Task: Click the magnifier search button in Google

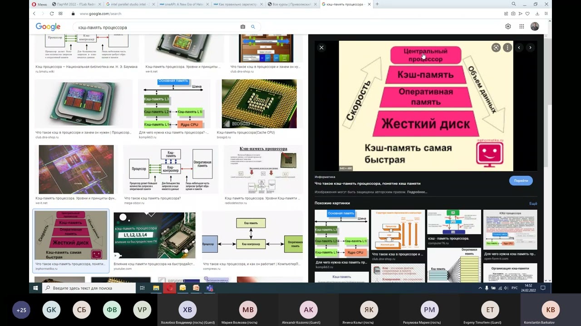Action: tap(253, 27)
